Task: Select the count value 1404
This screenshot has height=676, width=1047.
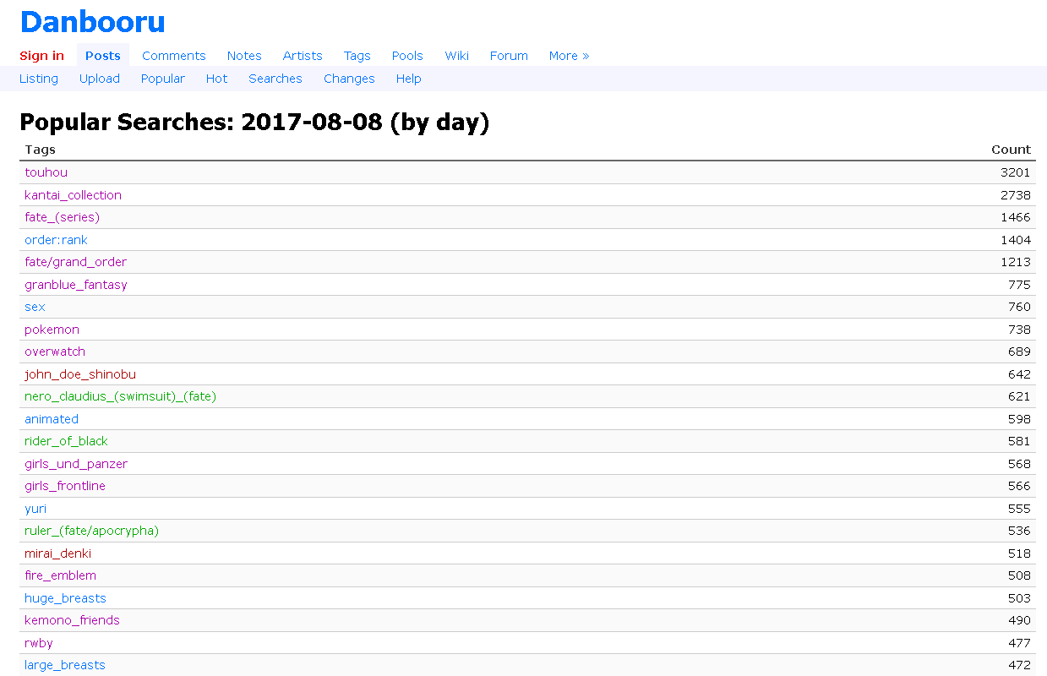Action: 1015,240
